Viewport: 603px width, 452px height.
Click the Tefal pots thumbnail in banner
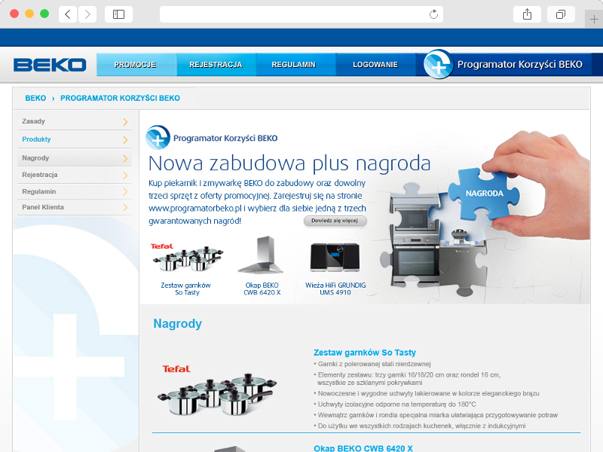187,258
